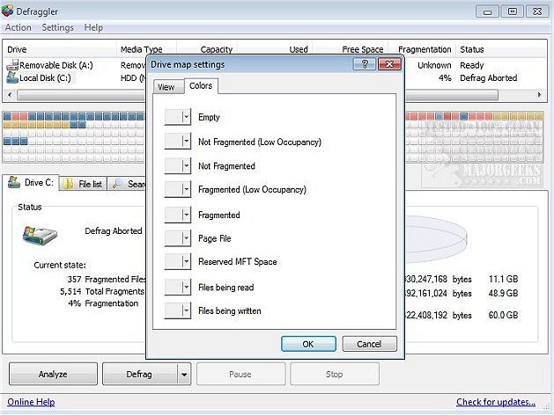
Task: Open the Help menu
Action: pos(93,27)
